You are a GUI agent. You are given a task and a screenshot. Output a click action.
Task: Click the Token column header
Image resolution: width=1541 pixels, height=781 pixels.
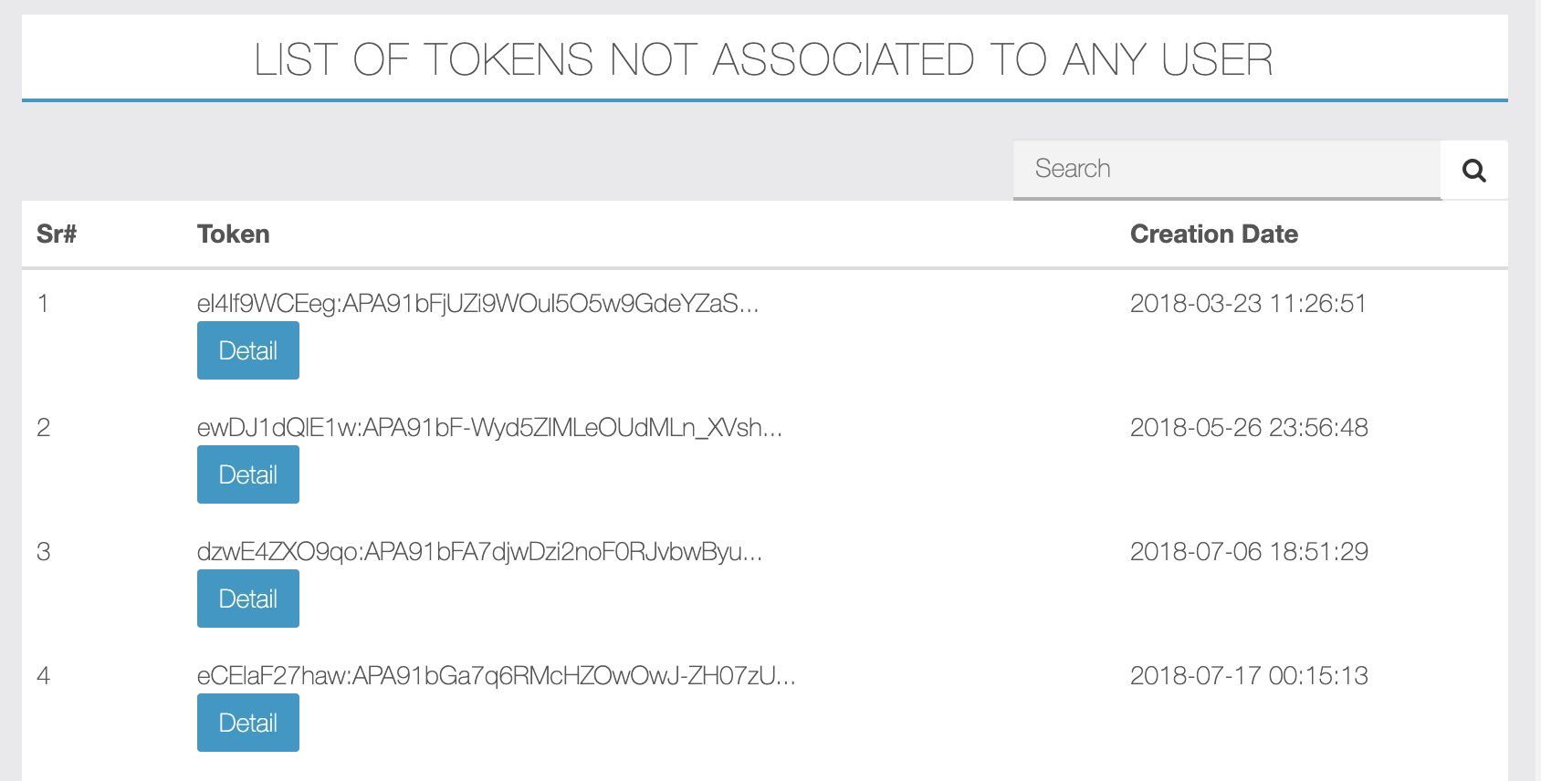tap(234, 234)
